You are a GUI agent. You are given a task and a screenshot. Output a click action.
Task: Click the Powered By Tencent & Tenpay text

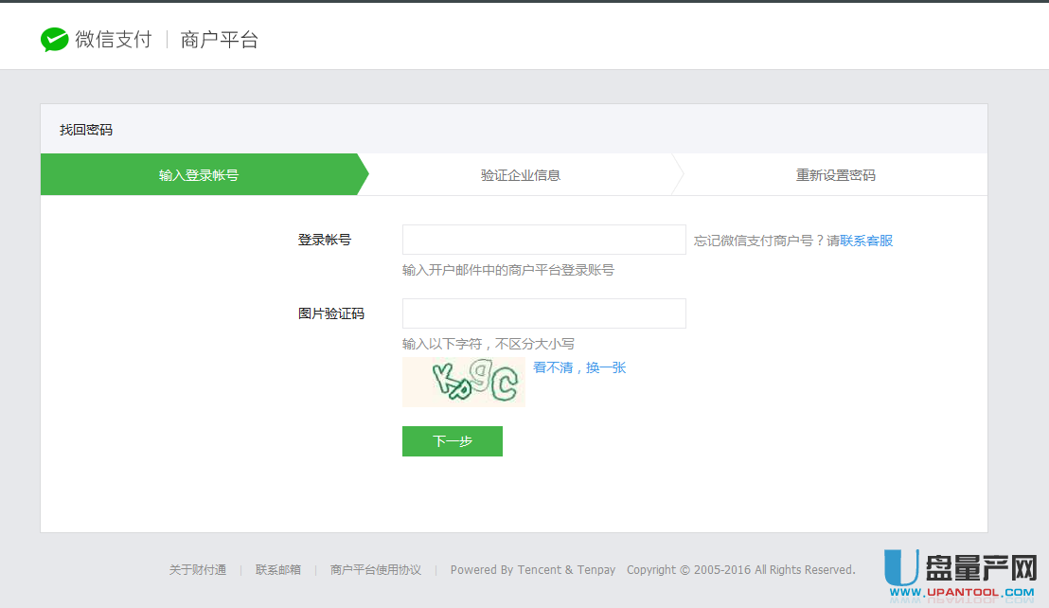point(532,570)
